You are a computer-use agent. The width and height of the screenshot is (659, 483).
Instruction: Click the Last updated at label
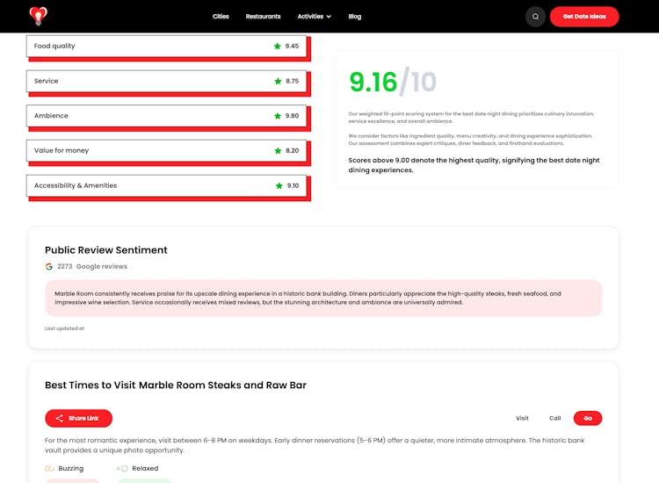coord(65,328)
